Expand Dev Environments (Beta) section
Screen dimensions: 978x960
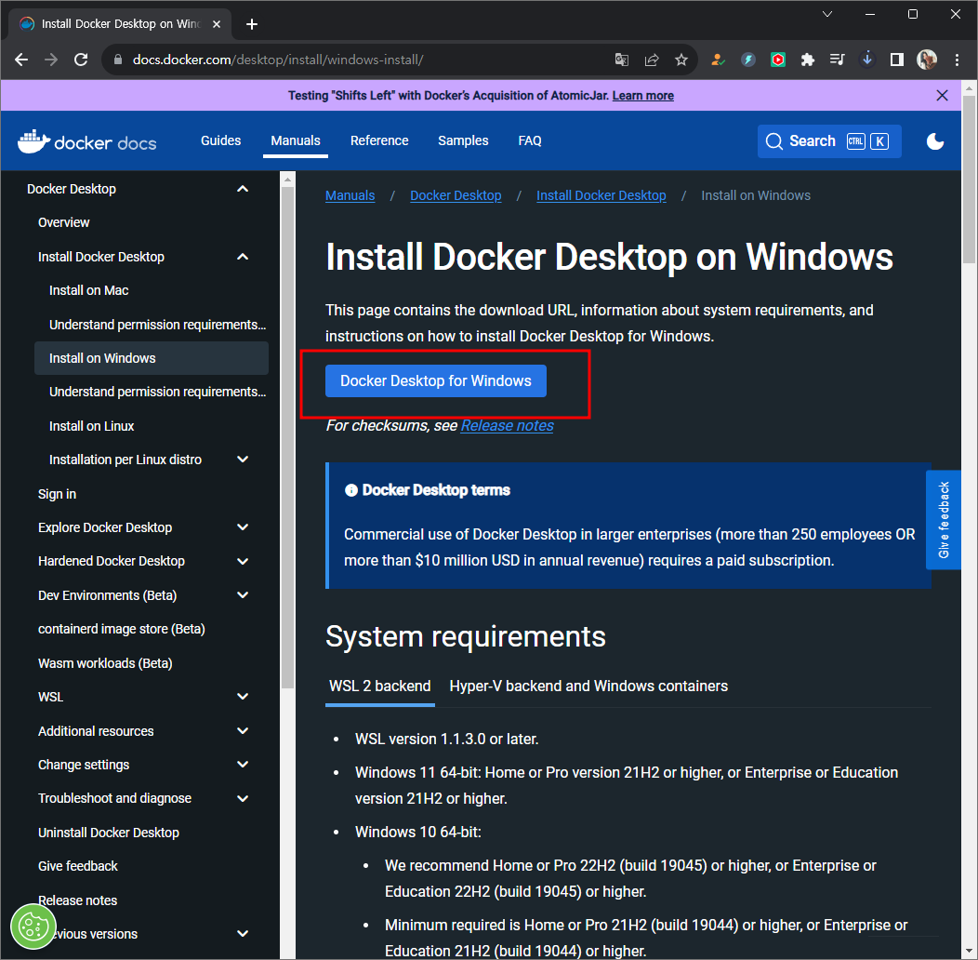243,595
